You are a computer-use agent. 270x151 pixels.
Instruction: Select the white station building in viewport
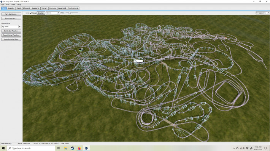(x=138, y=61)
